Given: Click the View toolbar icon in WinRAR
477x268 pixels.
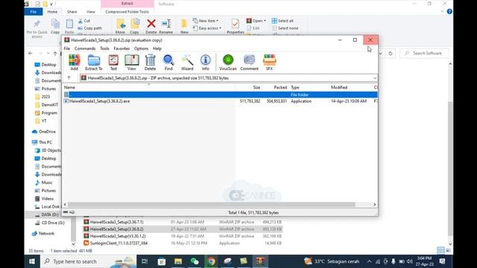Looking at the screenshot, I should 132,63.
